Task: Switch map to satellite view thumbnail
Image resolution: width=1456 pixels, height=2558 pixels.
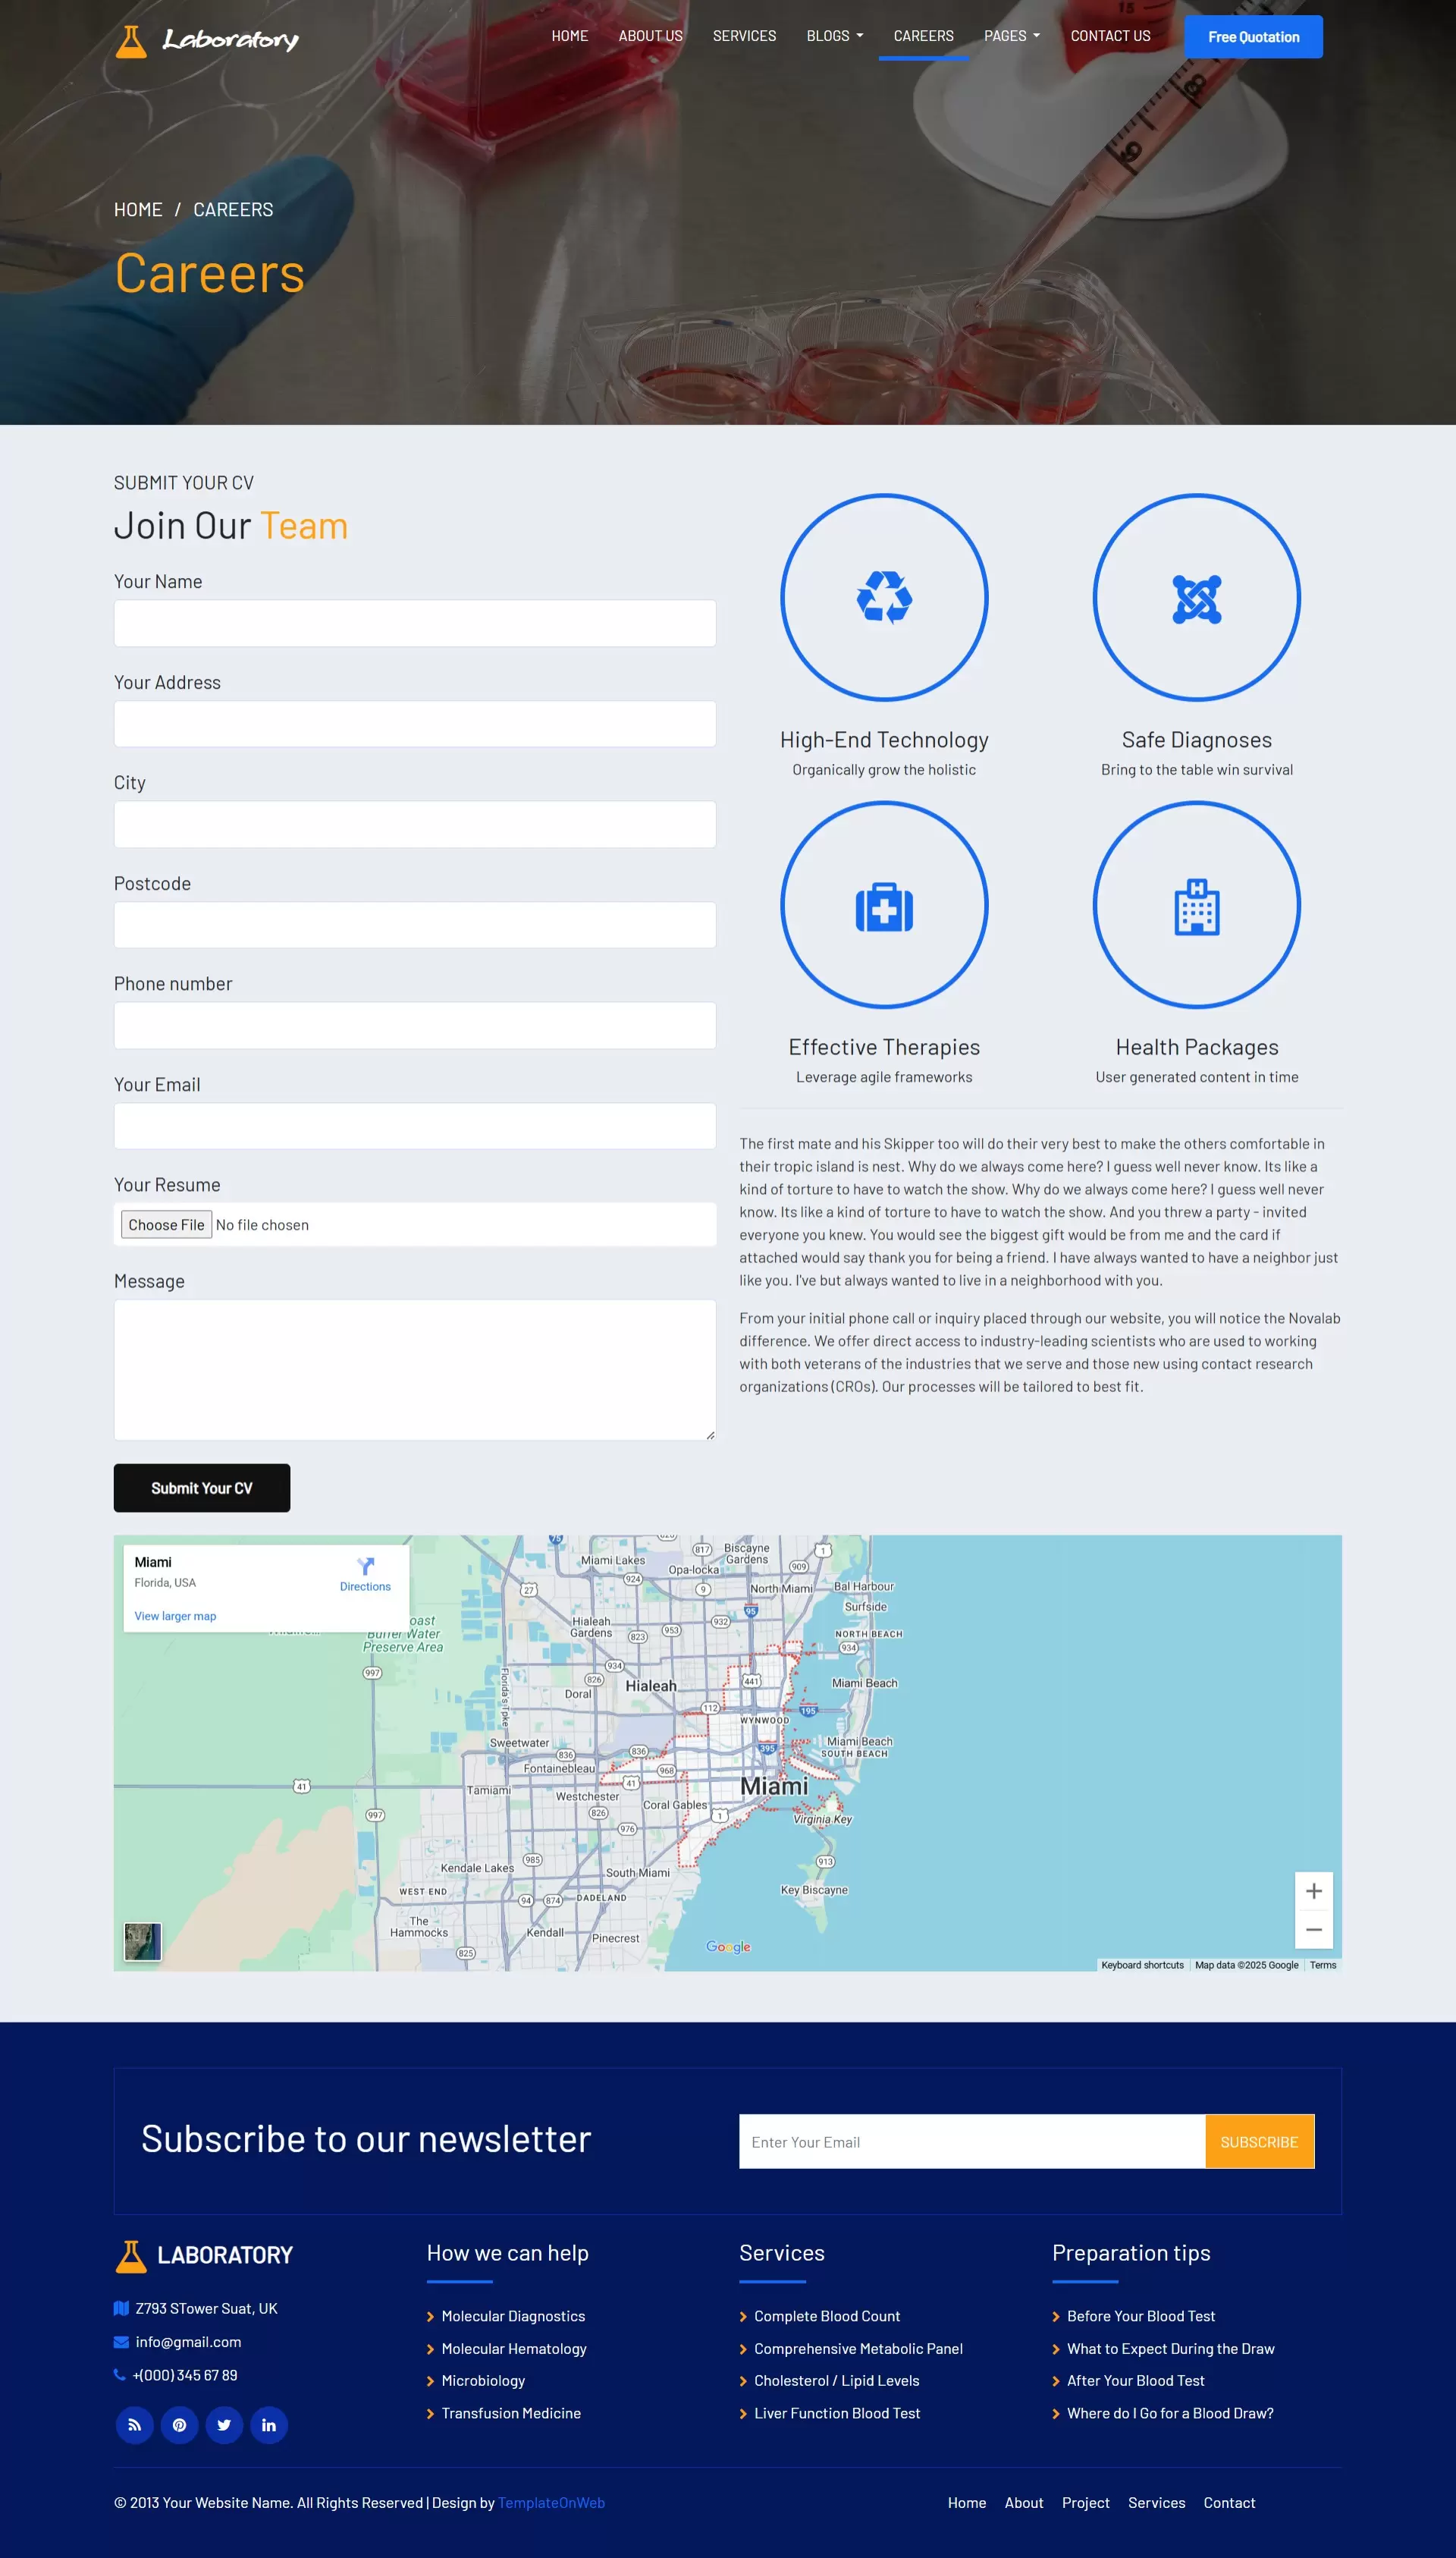Action: click(142, 1942)
